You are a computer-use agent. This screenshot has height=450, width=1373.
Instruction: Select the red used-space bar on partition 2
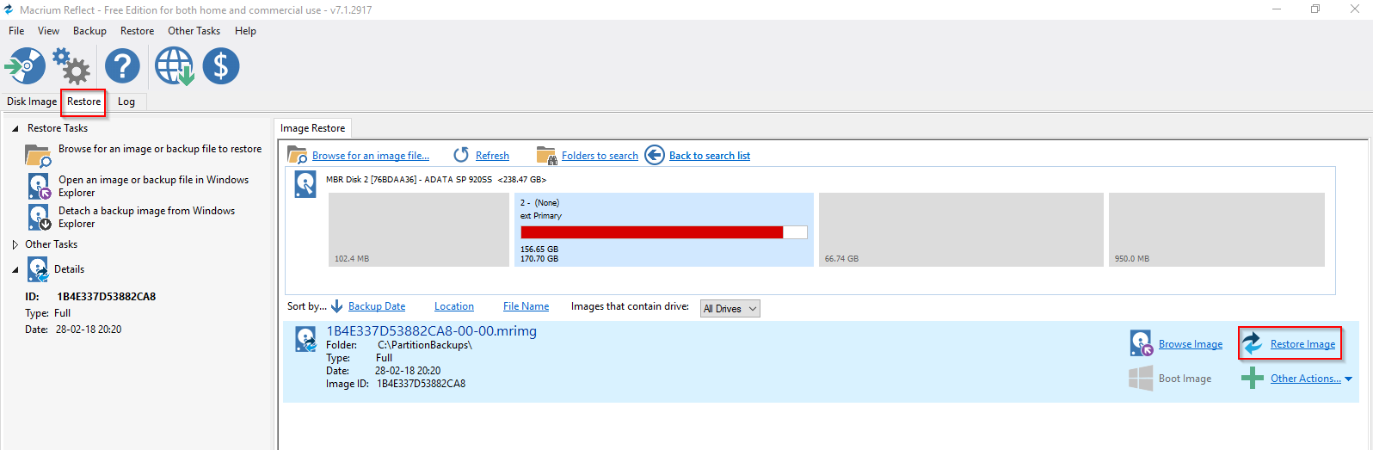[652, 232]
